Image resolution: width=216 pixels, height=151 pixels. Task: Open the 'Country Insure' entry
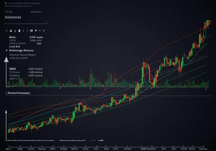click(x=18, y=43)
